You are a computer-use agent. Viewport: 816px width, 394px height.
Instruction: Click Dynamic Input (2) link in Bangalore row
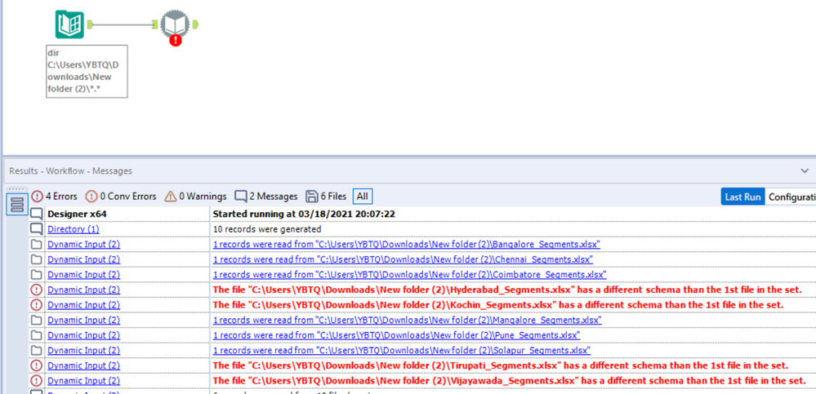point(84,244)
